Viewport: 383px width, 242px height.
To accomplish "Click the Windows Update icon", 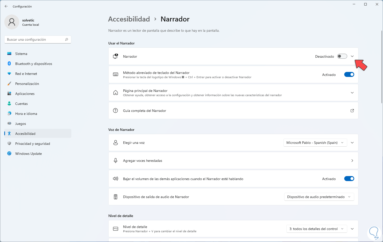I will (x=9, y=154).
